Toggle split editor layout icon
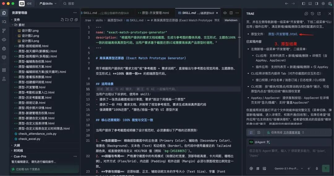The height and width of the screenshot is (176, 334). point(231,13)
